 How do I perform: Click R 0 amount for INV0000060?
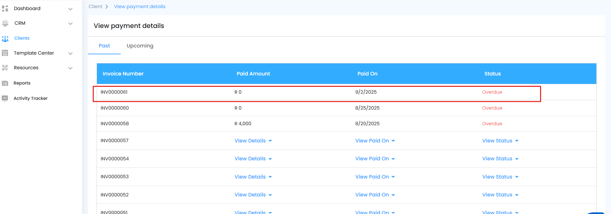pyautogui.click(x=238, y=108)
